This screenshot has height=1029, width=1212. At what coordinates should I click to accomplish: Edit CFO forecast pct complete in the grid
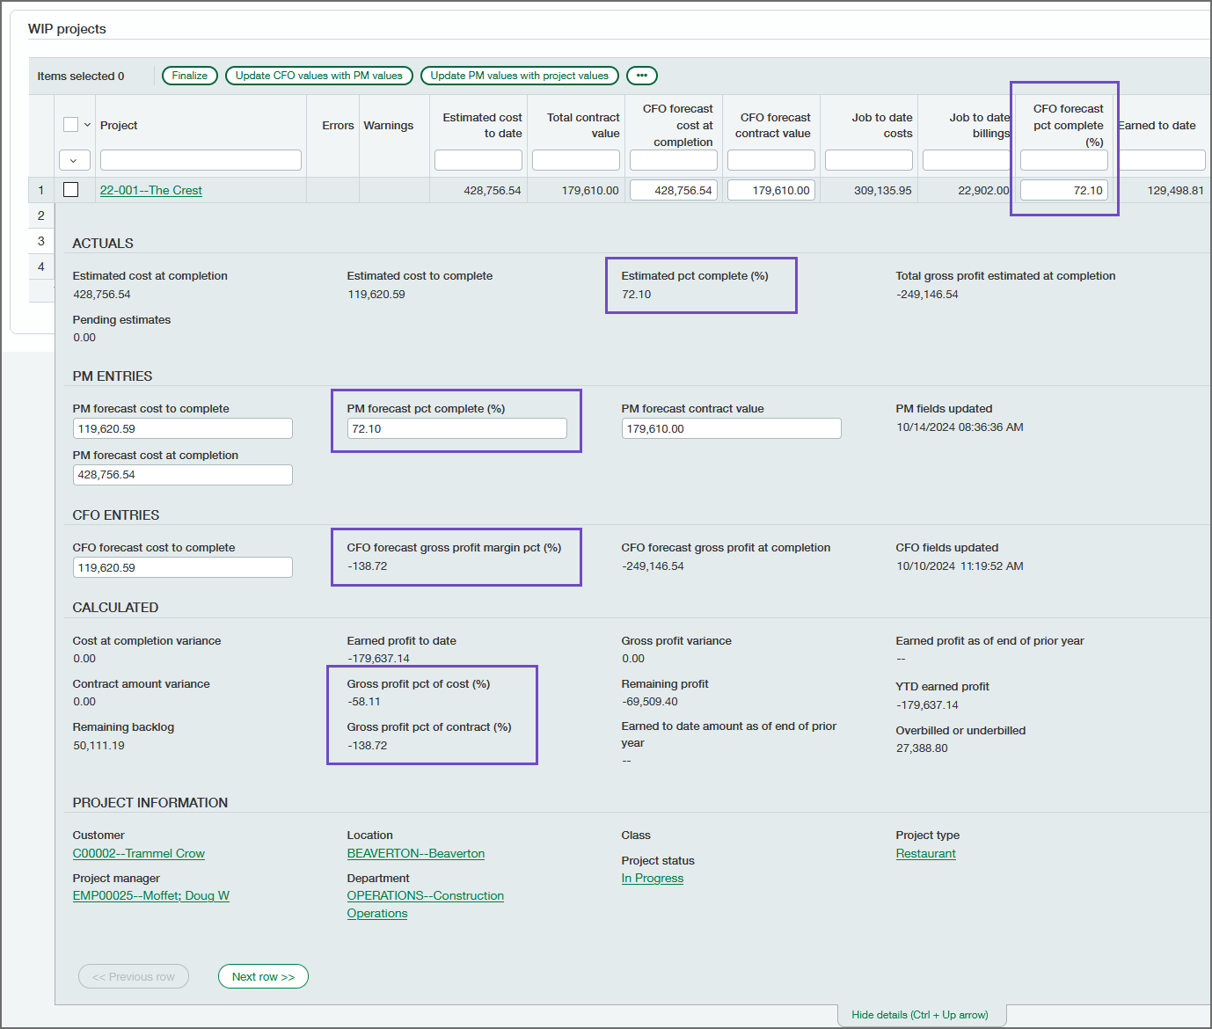1063,190
